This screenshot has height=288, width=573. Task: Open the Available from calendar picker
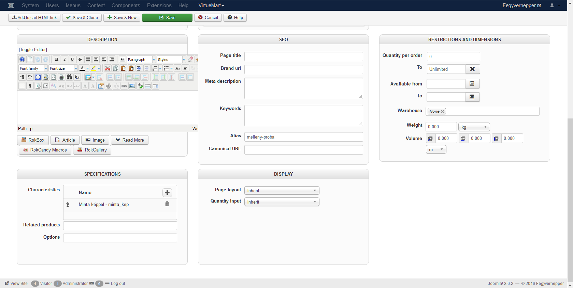coord(472,84)
